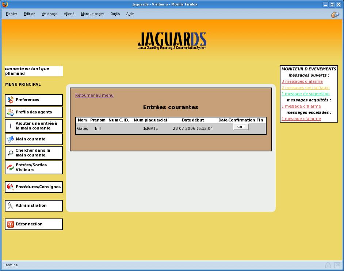Click the padlock icon in status bar
Viewport: 344px width, 271px height.
(328, 265)
